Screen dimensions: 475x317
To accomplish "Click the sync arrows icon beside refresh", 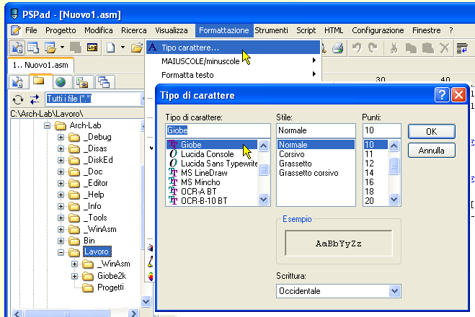I will point(35,99).
